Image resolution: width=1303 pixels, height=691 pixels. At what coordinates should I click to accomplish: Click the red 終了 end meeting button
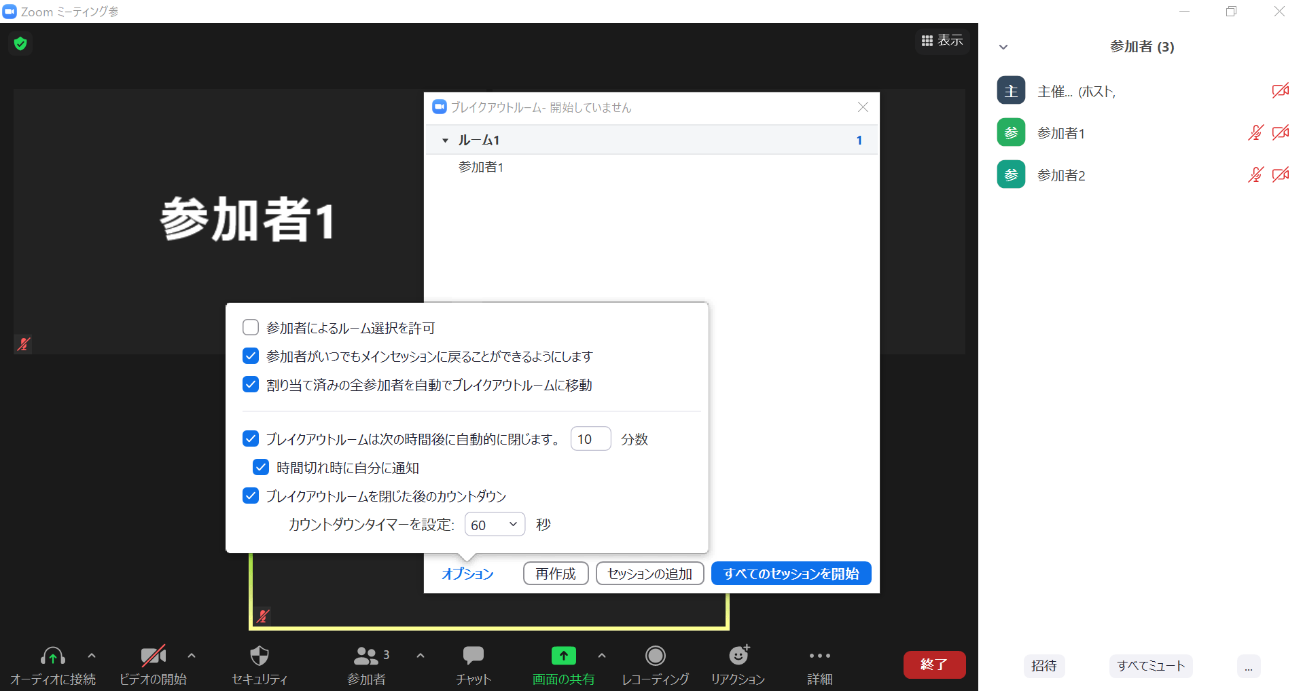coord(934,665)
